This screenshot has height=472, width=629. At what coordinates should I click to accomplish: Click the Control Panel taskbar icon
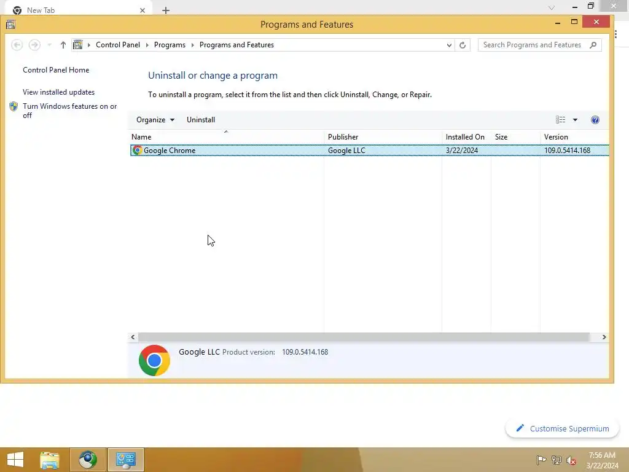(x=125, y=460)
